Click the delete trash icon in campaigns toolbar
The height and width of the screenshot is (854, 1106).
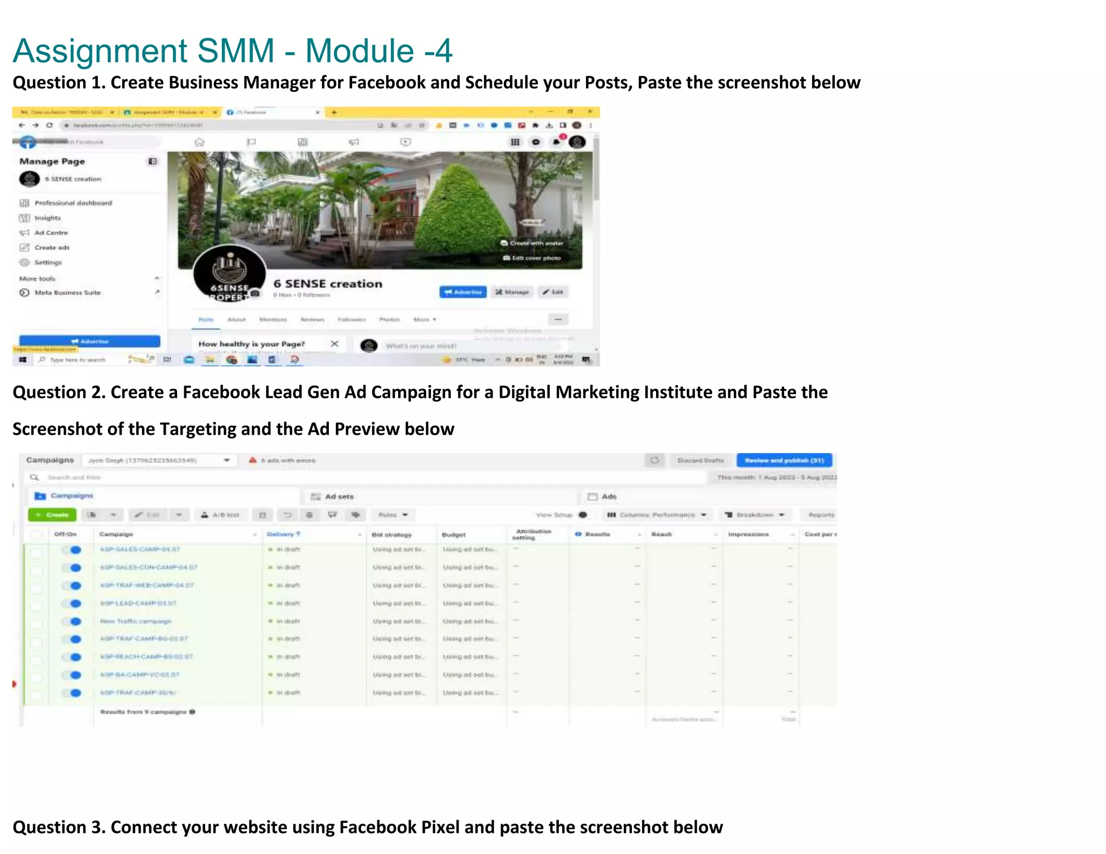[309, 515]
